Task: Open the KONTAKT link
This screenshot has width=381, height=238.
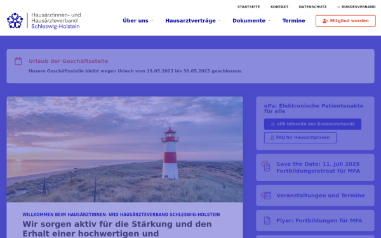Action: click(x=279, y=7)
